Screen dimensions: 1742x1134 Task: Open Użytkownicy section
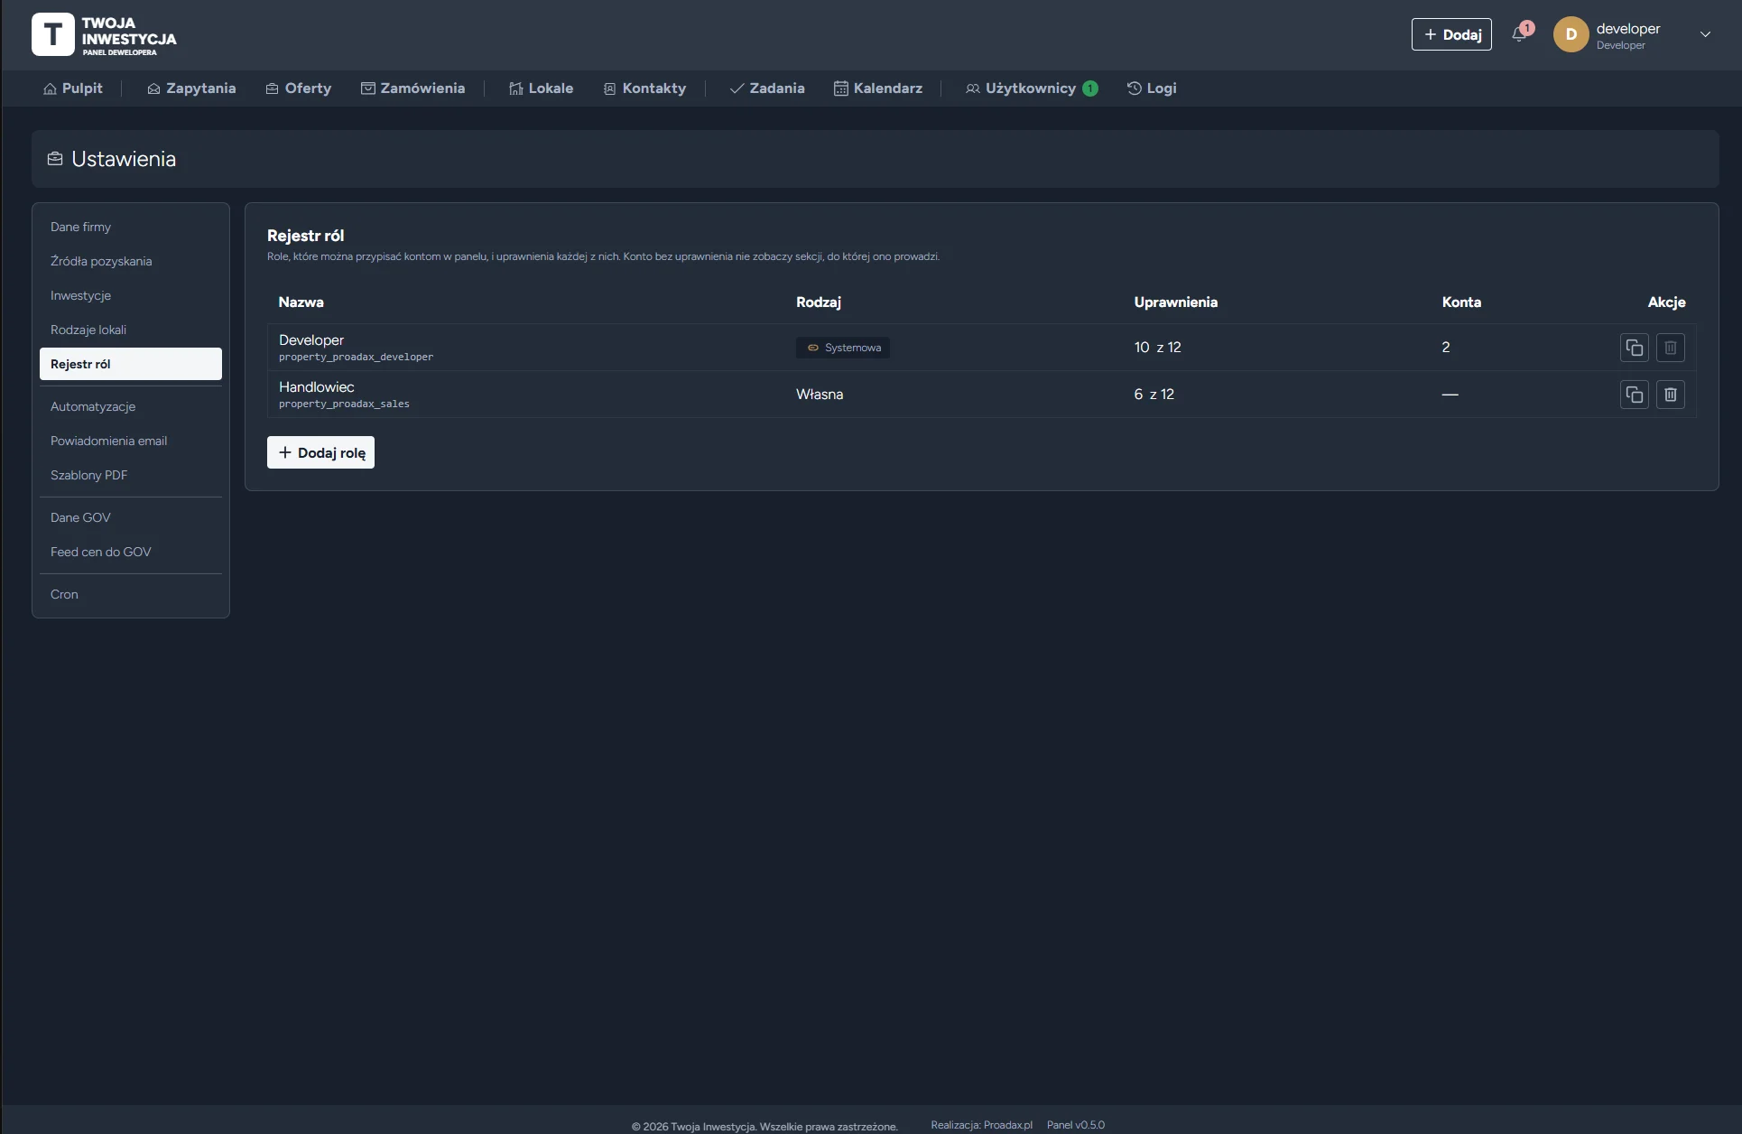click(1032, 88)
